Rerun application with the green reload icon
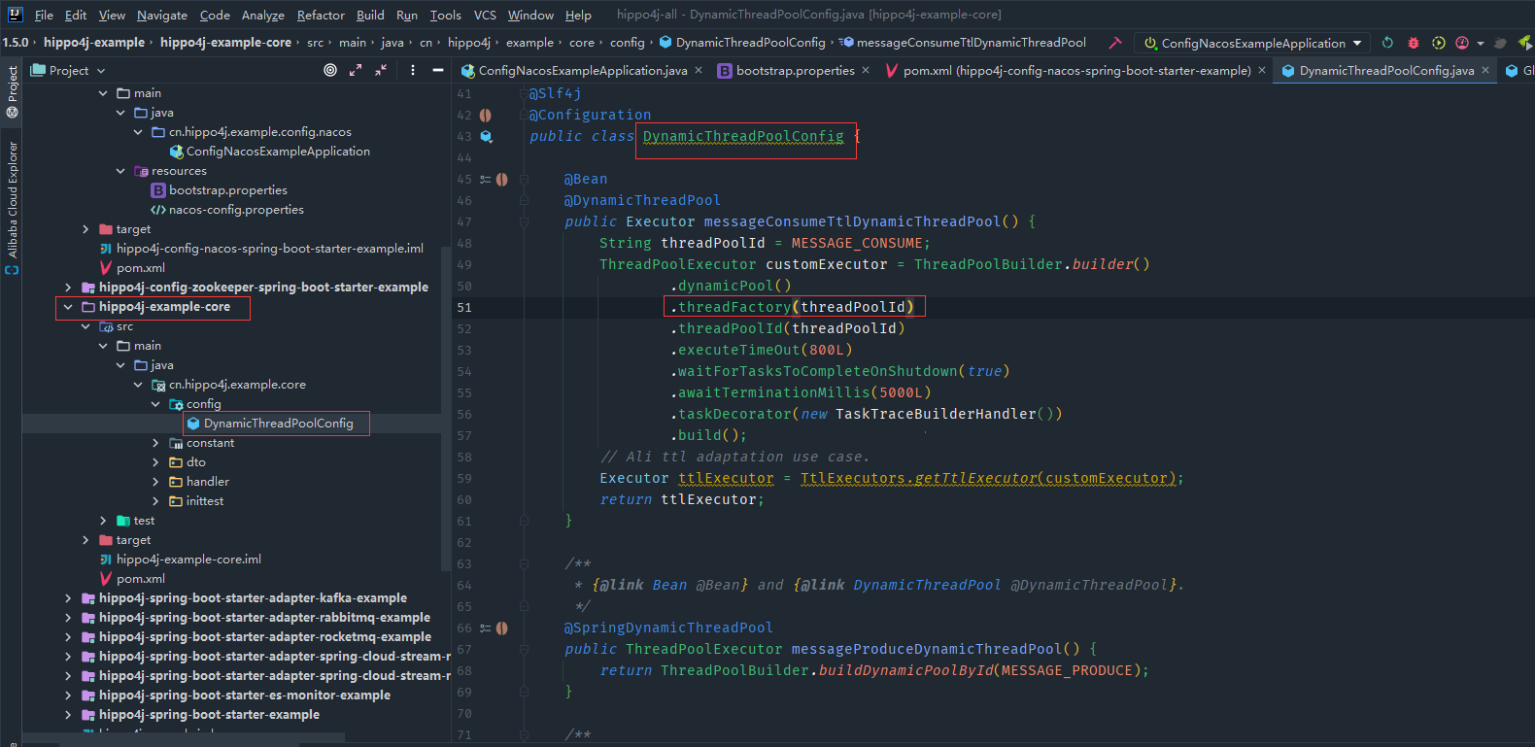This screenshot has height=747, width=1535. pos(1387,43)
